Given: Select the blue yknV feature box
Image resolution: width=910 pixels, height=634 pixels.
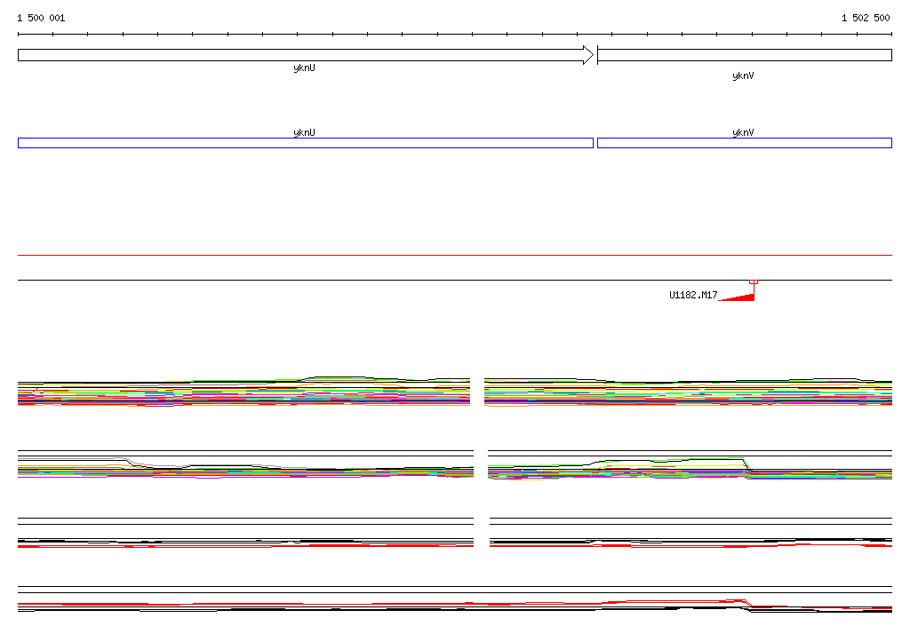Looking at the screenshot, I should [x=745, y=143].
